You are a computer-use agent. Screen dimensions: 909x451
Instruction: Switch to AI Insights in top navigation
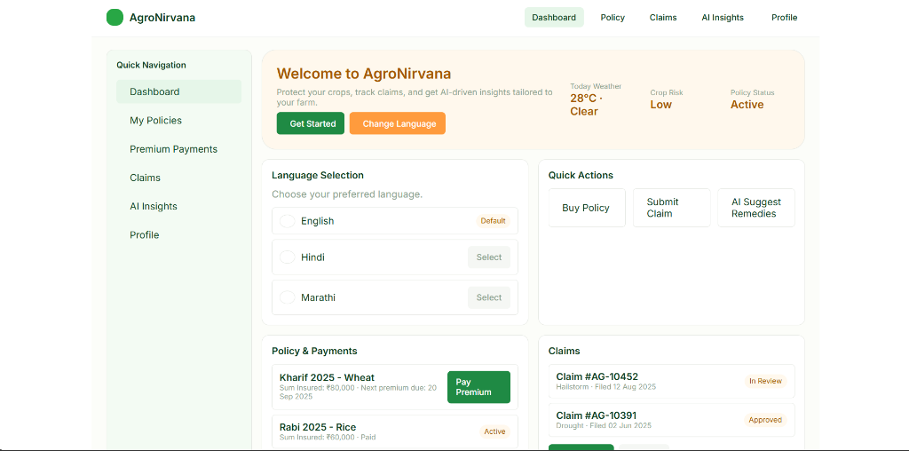[x=723, y=18]
